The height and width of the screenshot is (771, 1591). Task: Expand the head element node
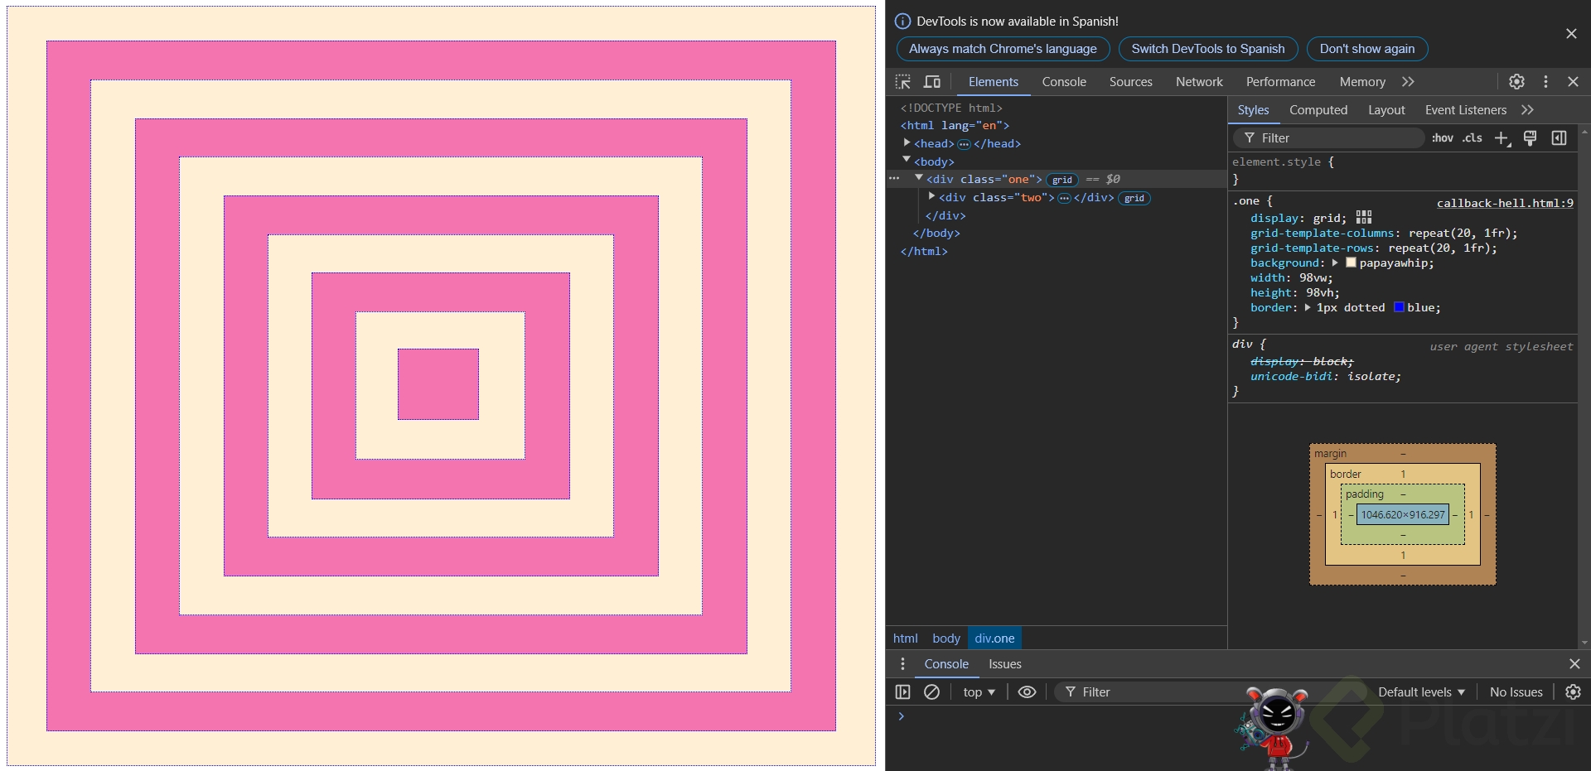point(907,143)
